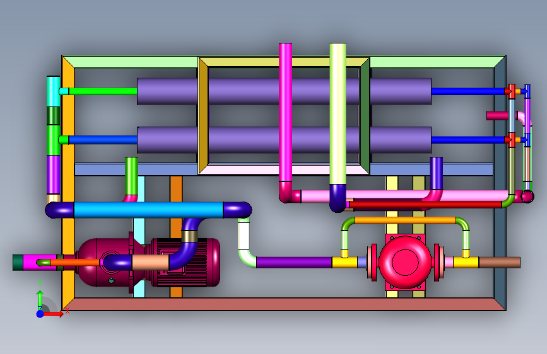Viewport: 547px width, 354px height.
Task: Select the tan collar on the indigo elbow
Action: [189, 236]
